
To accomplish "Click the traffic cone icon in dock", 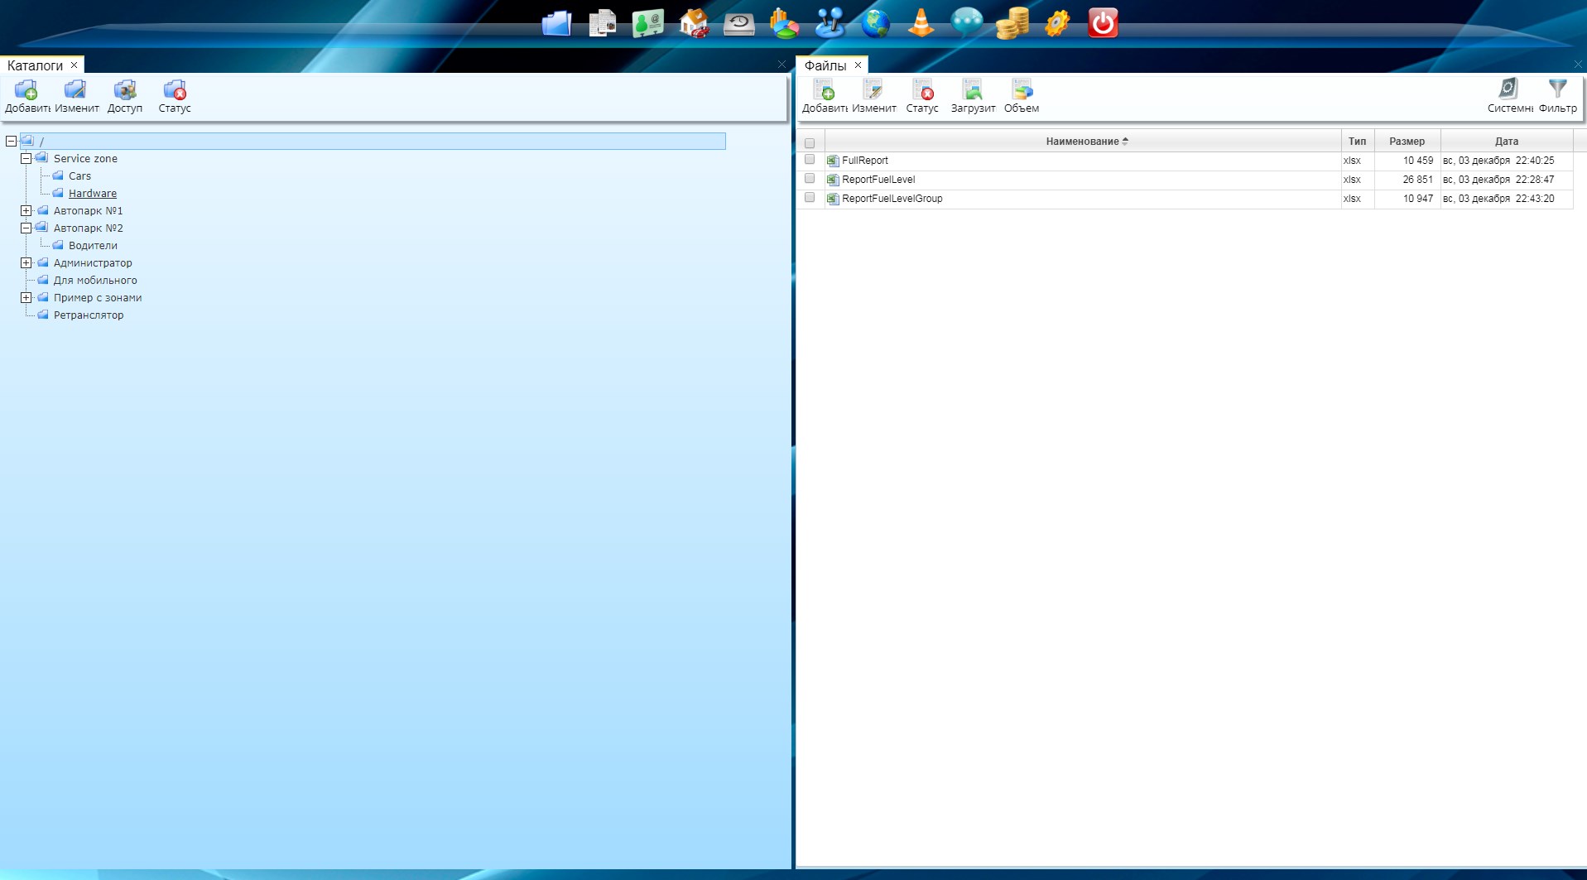I will click(921, 23).
